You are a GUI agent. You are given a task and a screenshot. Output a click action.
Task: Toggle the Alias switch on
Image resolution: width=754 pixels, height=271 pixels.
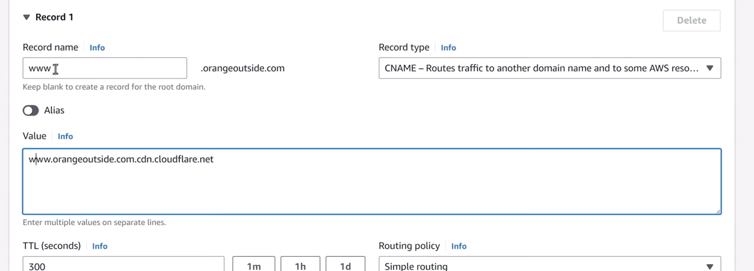pos(31,111)
